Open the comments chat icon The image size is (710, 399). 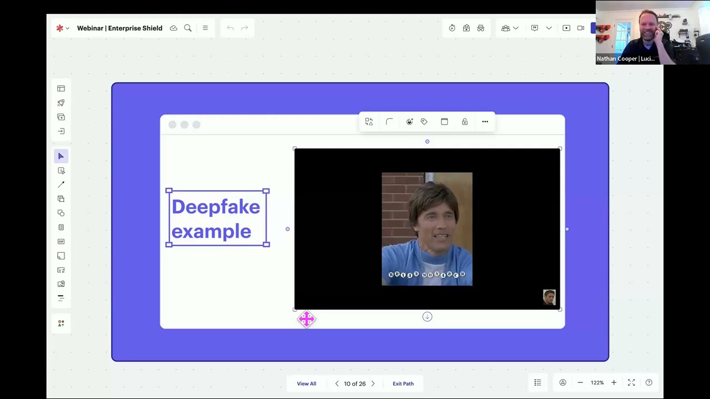[x=535, y=28]
